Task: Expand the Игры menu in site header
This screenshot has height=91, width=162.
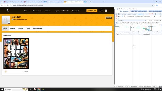Action: pyautogui.click(x=27, y=11)
